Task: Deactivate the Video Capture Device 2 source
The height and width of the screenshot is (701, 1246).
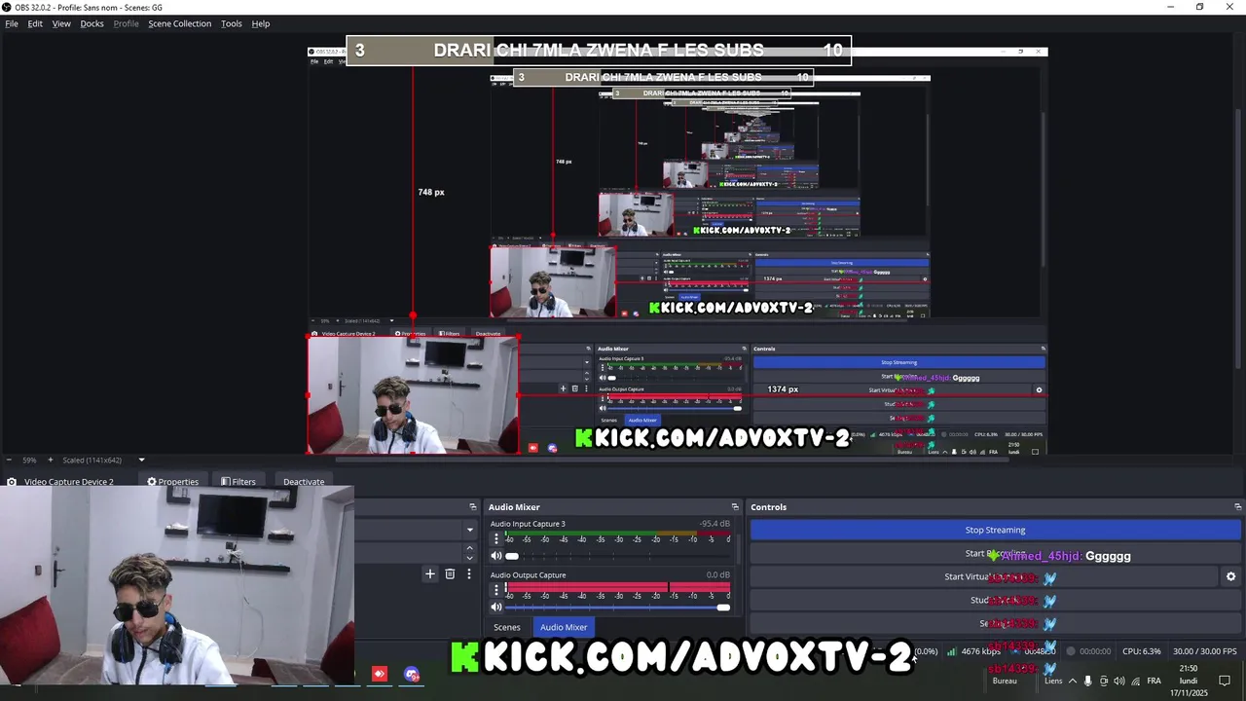Action: (304, 482)
